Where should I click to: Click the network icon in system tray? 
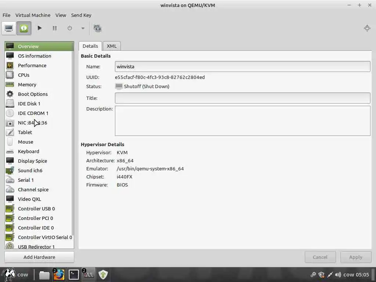(330, 275)
